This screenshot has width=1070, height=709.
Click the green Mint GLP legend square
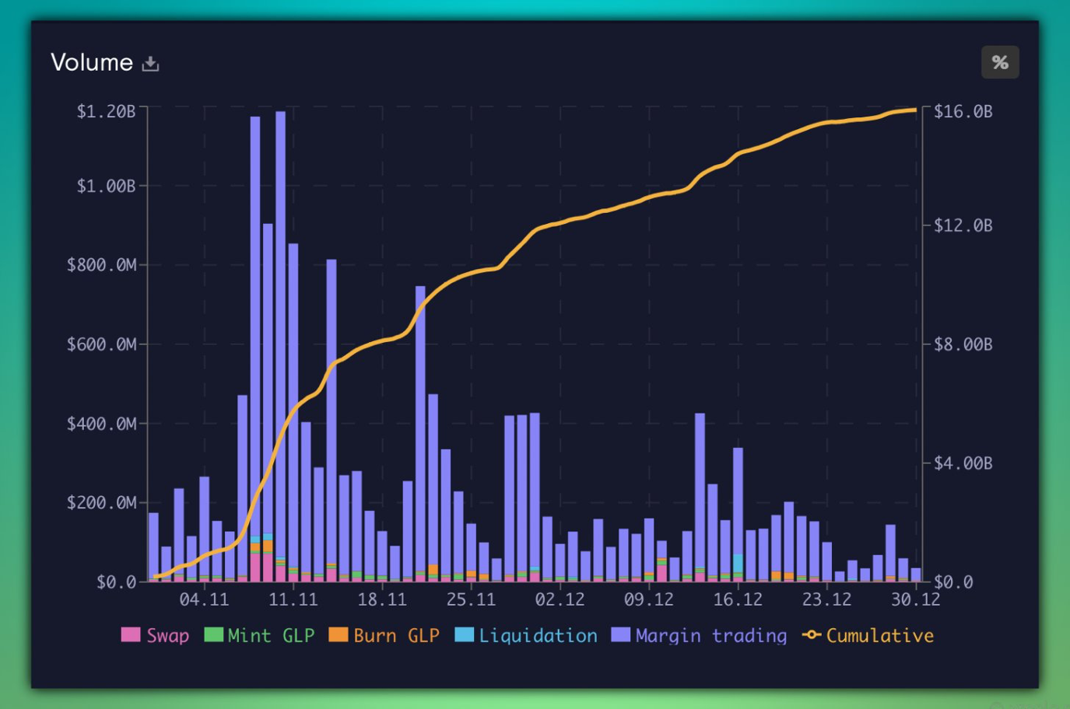pos(213,635)
